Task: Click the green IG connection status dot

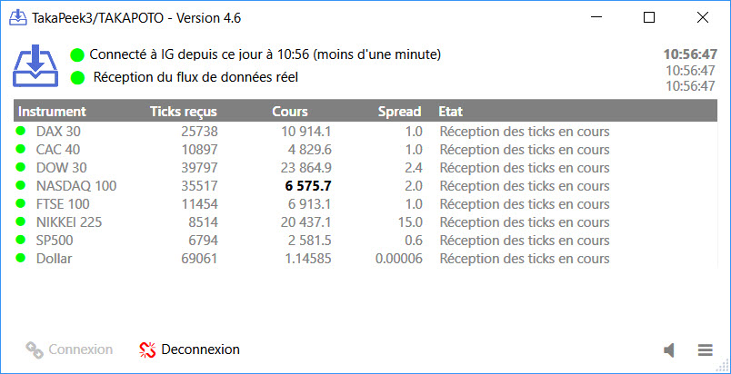Action: (77, 55)
